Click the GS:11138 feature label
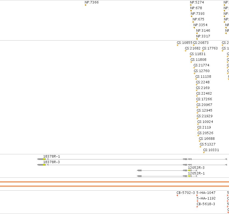Image resolution: width=229 pixels, height=214 pixels. click(203, 77)
